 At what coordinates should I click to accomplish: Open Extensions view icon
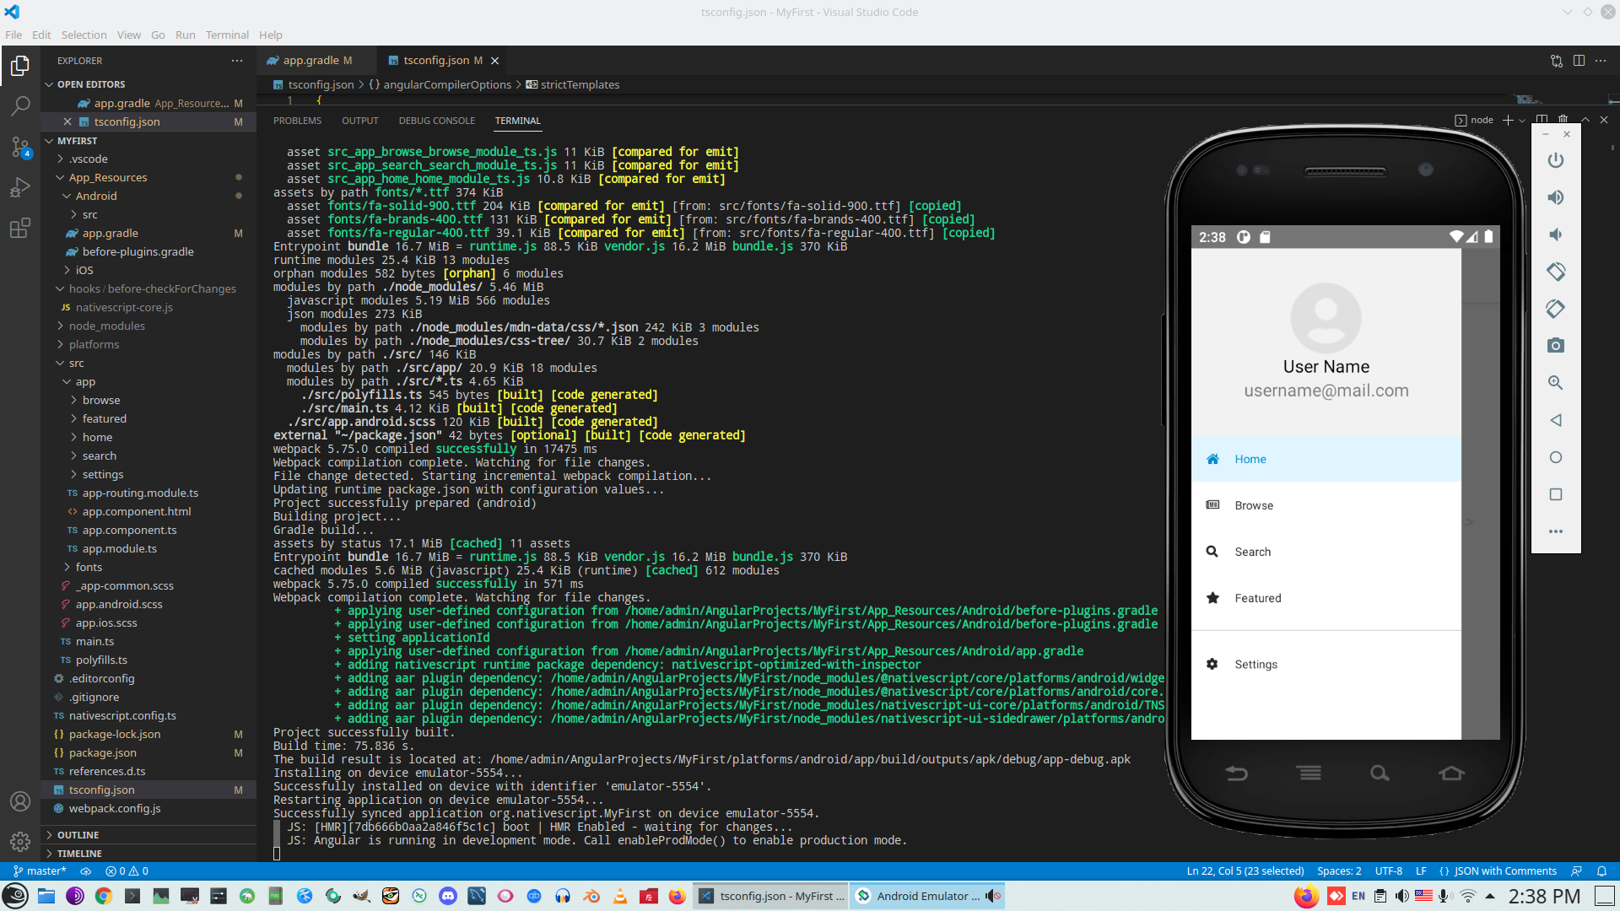tap(20, 229)
